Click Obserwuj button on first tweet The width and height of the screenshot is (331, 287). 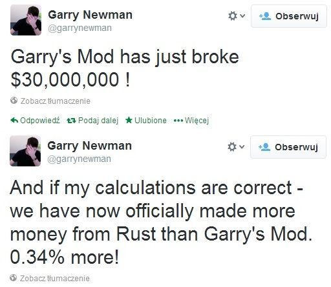click(x=289, y=16)
